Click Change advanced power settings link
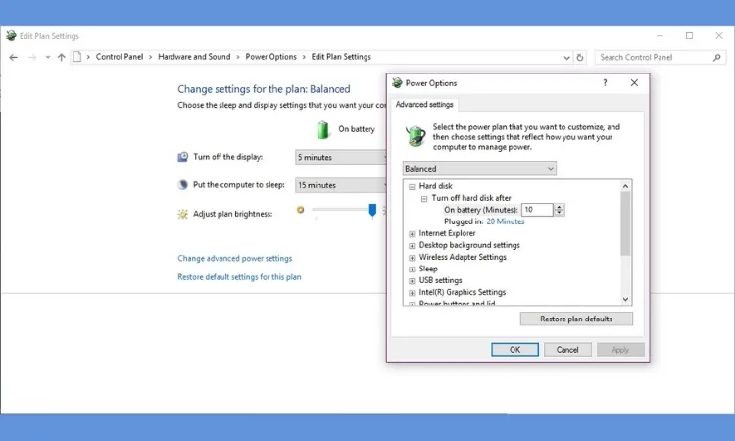 tap(234, 259)
